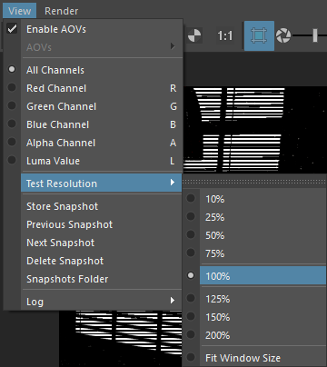
Task: Open the Snapshots Folder entry
Action: [x=102, y=279]
